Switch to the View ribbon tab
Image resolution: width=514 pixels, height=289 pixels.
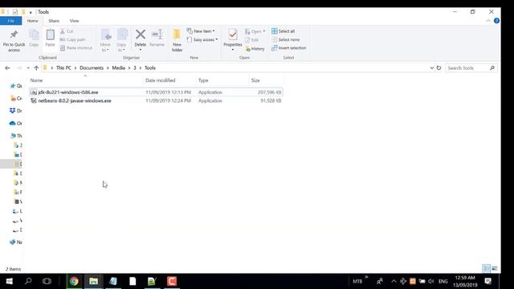74,21
